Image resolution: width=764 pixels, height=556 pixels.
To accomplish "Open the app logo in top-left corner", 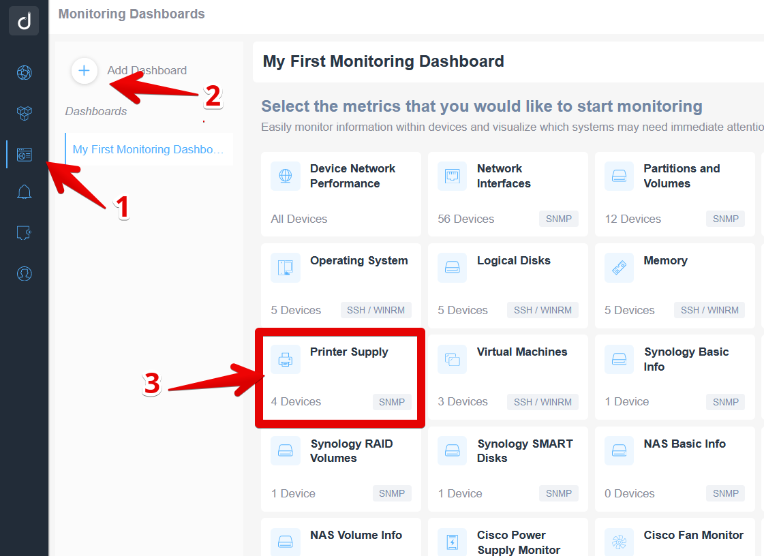I will click(x=24, y=20).
